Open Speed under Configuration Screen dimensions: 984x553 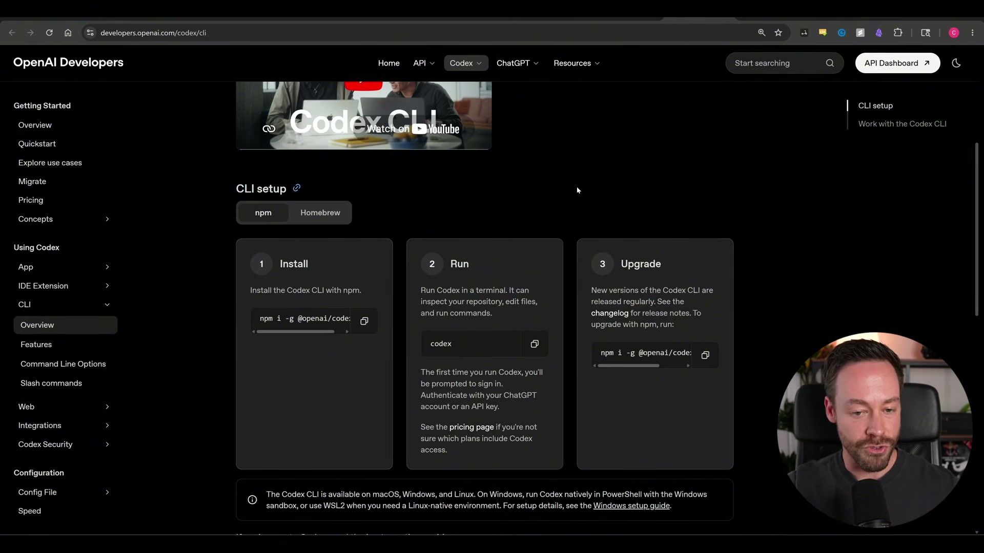29,511
